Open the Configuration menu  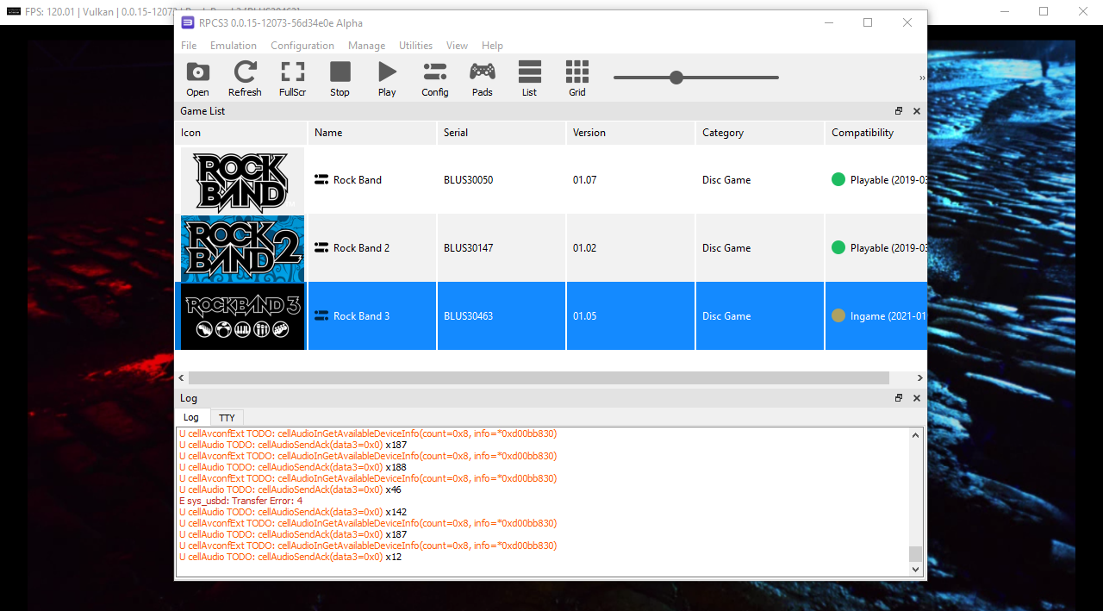302,46
